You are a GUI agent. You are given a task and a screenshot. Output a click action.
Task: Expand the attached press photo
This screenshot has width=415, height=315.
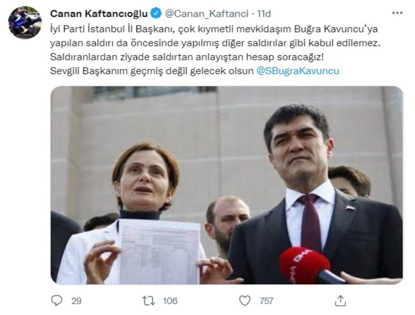click(x=227, y=185)
